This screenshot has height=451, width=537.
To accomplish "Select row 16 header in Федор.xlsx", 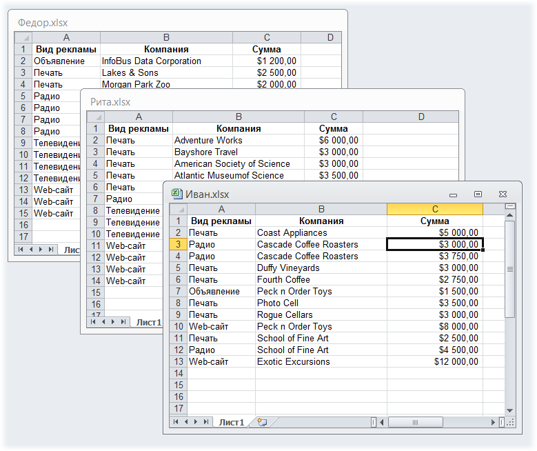I will click(x=23, y=226).
